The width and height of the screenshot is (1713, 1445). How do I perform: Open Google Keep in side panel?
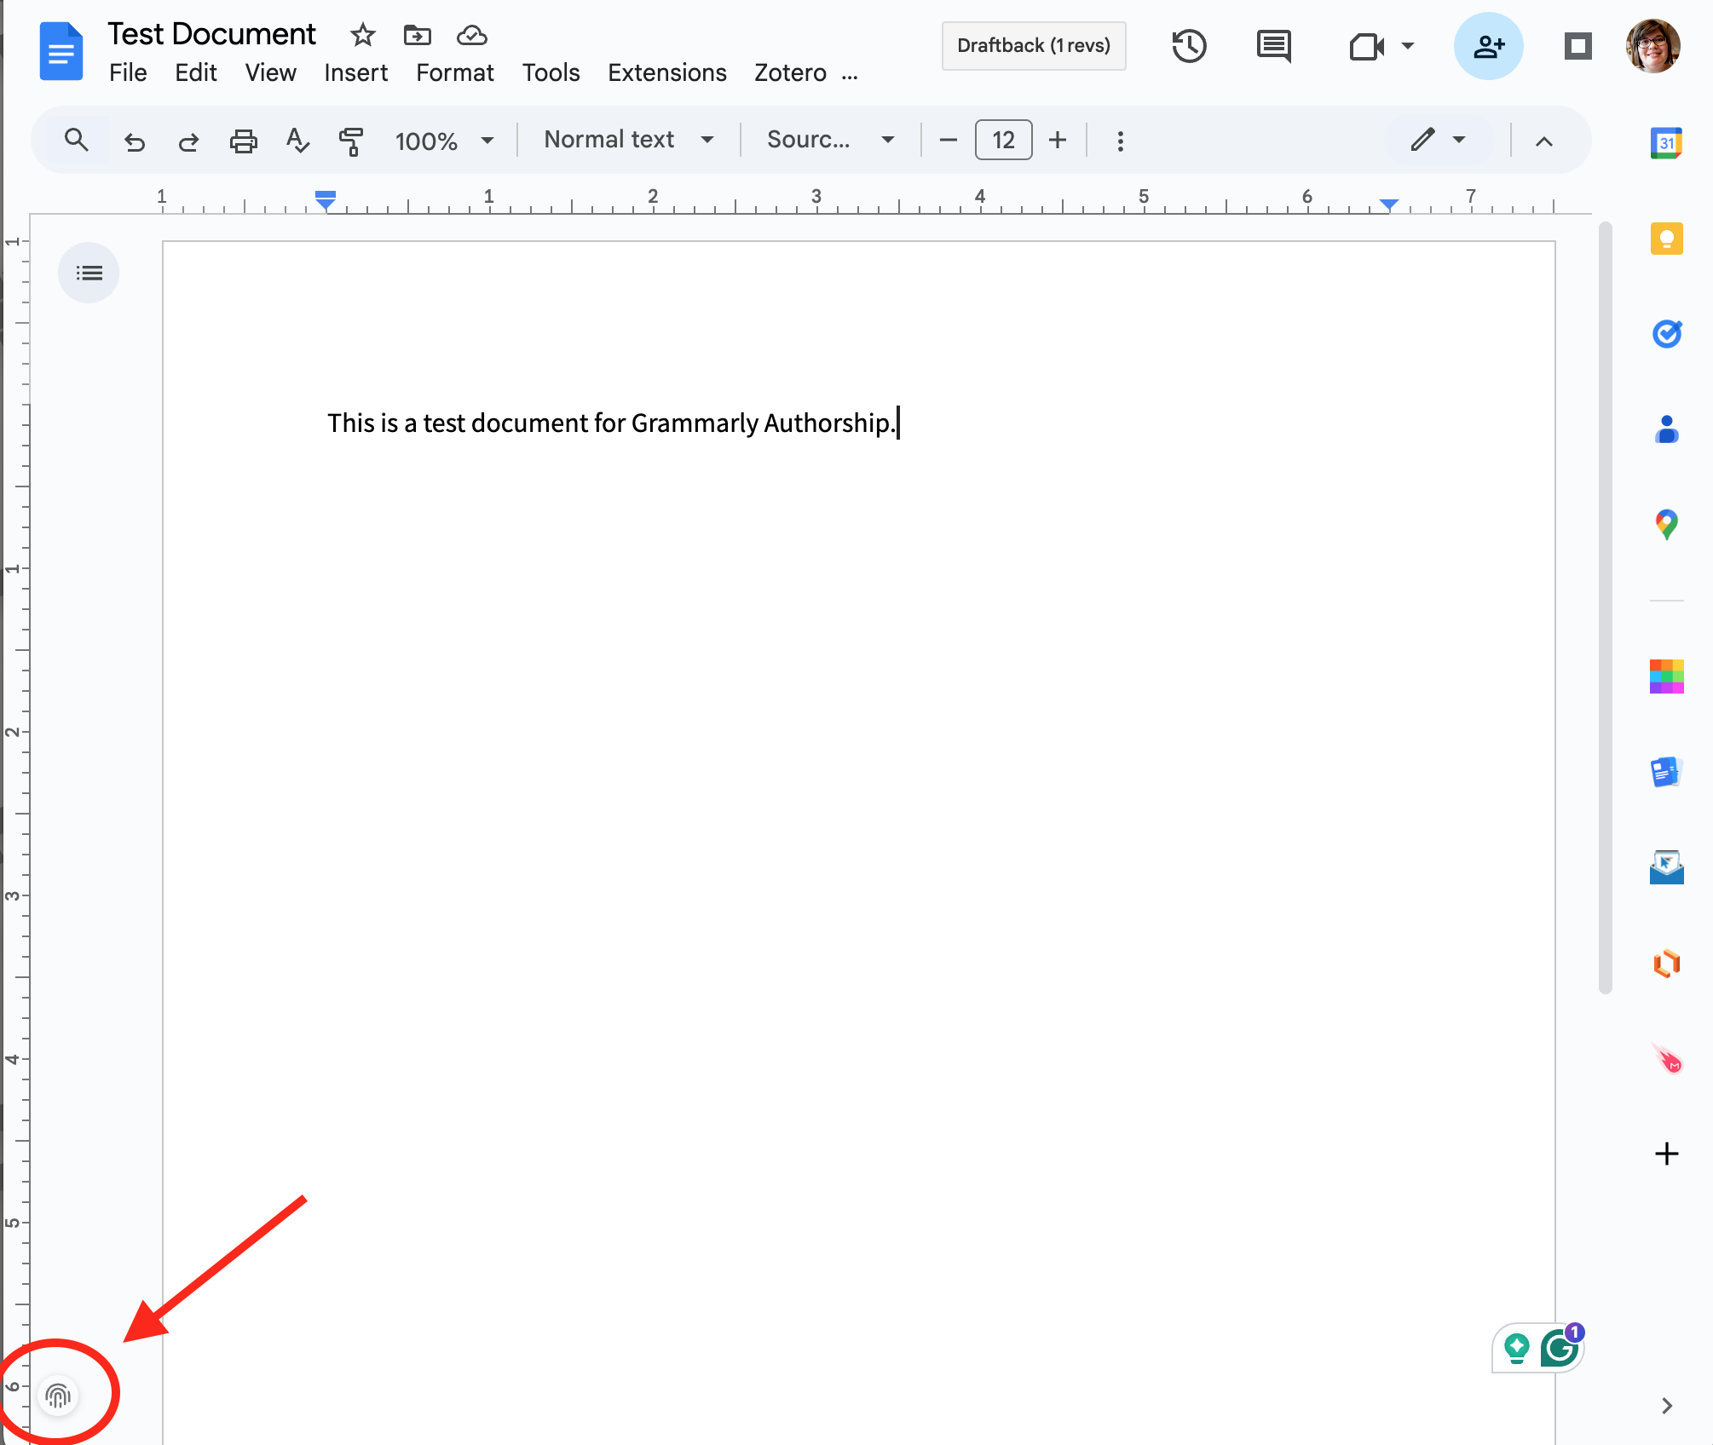coord(1666,239)
